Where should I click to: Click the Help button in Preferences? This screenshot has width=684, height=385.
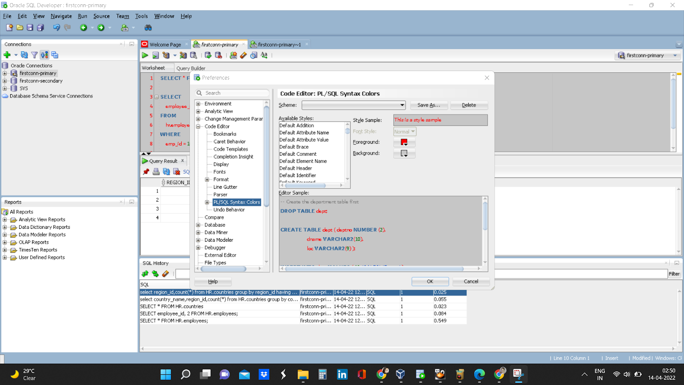tap(213, 281)
